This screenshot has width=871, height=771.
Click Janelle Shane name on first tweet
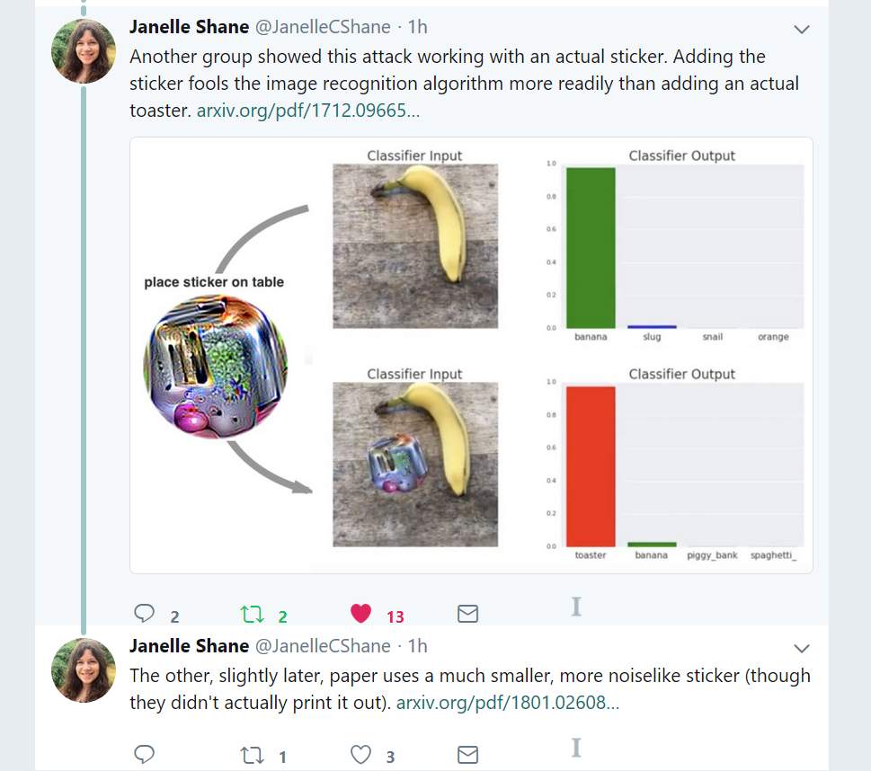pyautogui.click(x=189, y=27)
